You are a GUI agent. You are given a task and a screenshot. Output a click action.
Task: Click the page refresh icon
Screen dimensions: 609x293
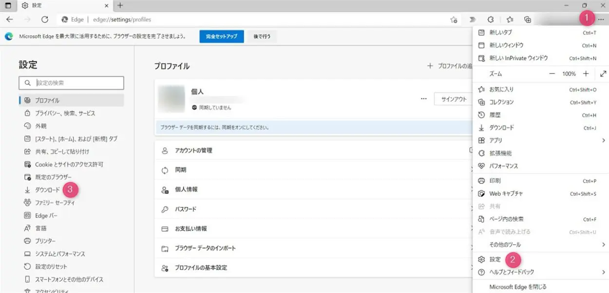click(x=45, y=19)
